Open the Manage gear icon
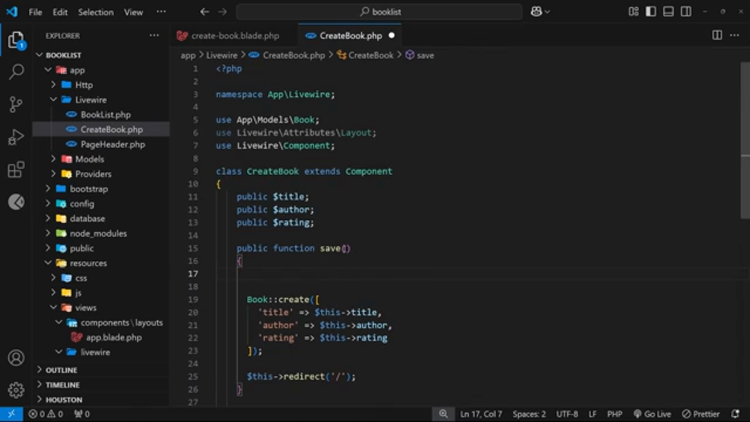 pyautogui.click(x=16, y=390)
